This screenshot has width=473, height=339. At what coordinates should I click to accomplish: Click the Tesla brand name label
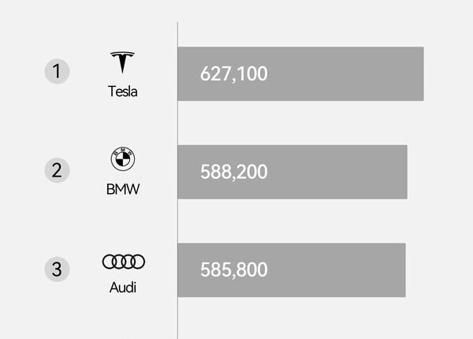pyautogui.click(x=122, y=91)
